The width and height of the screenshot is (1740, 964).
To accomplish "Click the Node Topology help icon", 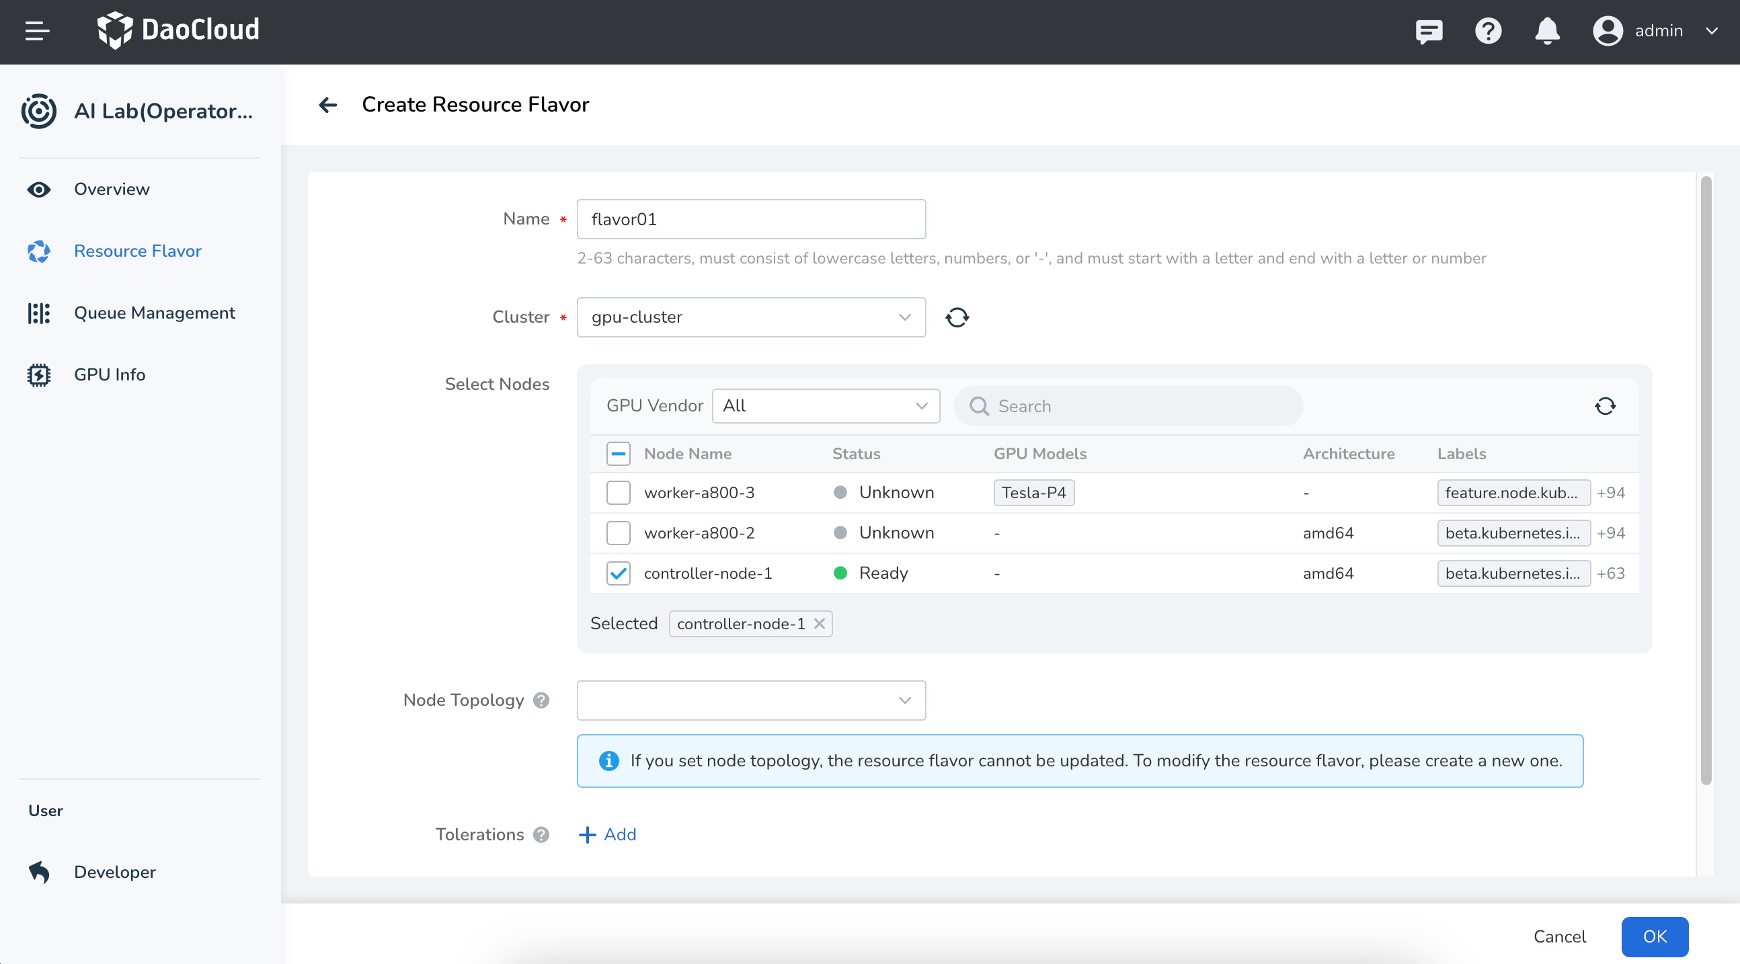I will coord(541,700).
